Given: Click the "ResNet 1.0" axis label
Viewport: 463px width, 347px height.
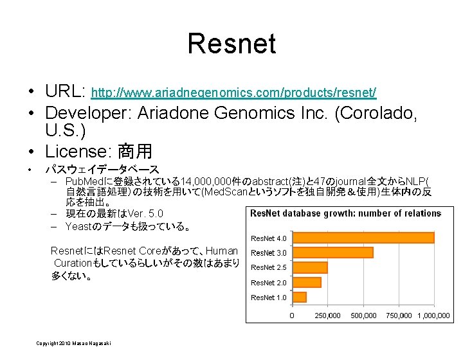Looking at the screenshot, I should tap(268, 298).
